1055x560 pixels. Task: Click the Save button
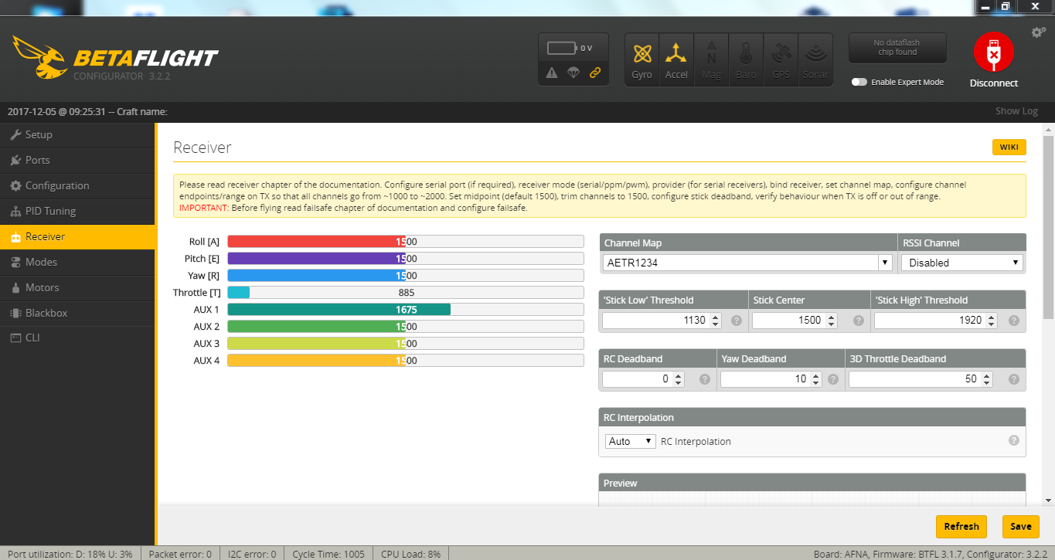pyautogui.click(x=1020, y=526)
